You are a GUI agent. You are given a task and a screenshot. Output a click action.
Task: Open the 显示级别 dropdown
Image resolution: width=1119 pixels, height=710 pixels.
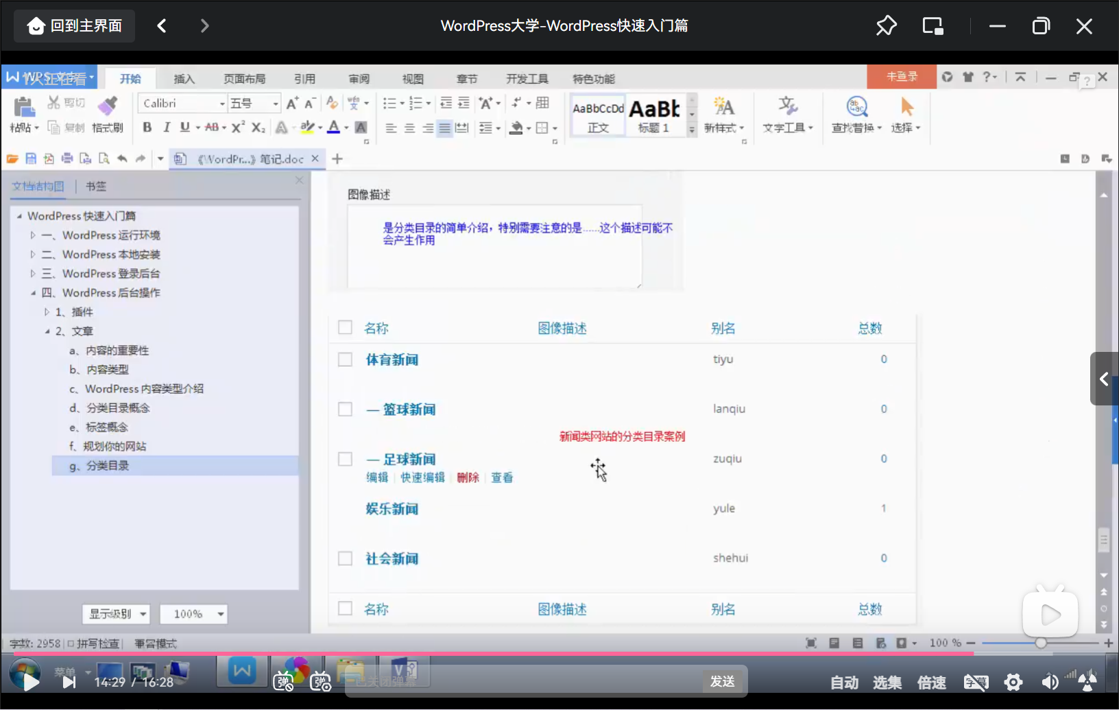pos(116,614)
